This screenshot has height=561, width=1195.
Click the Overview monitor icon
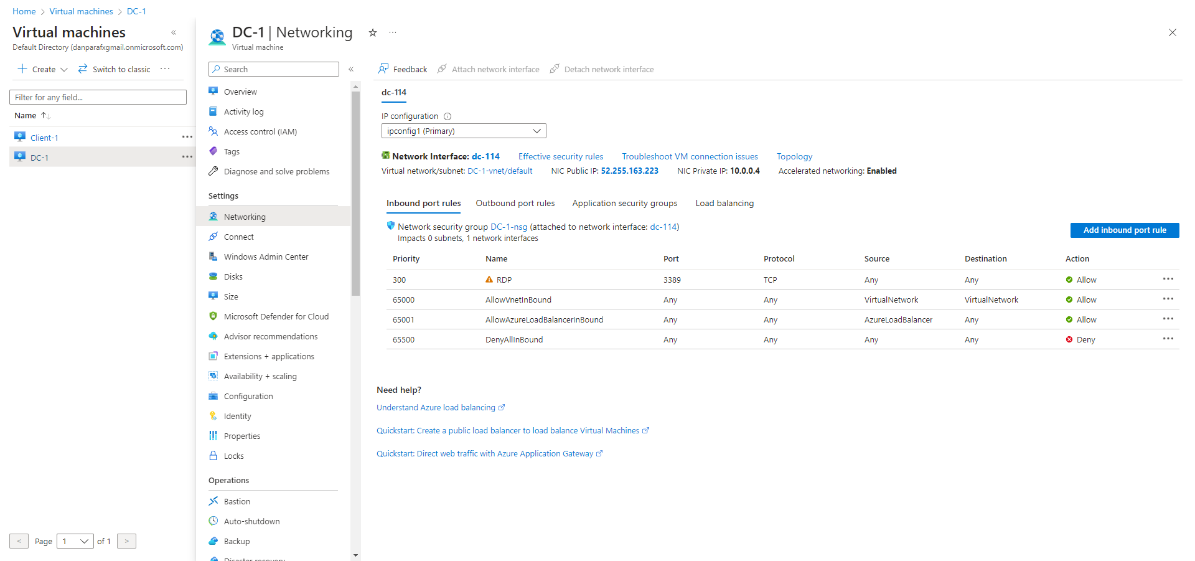[x=213, y=91]
